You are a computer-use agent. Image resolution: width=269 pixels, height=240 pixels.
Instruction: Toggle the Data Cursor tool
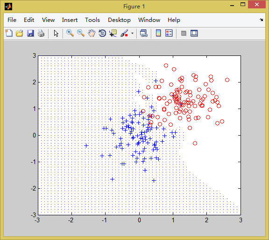point(113,33)
